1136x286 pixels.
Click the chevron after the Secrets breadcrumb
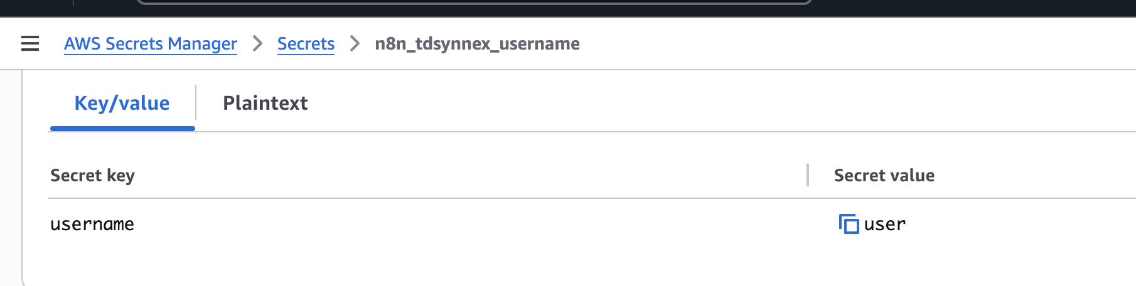[x=355, y=43]
